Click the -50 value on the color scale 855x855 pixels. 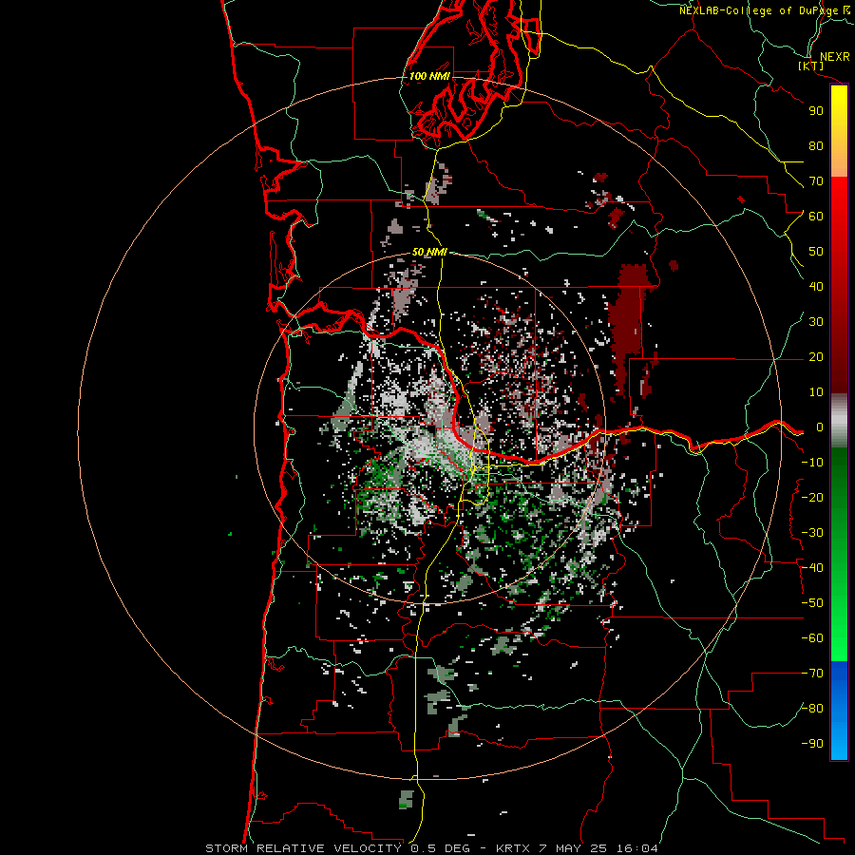pyautogui.click(x=812, y=603)
